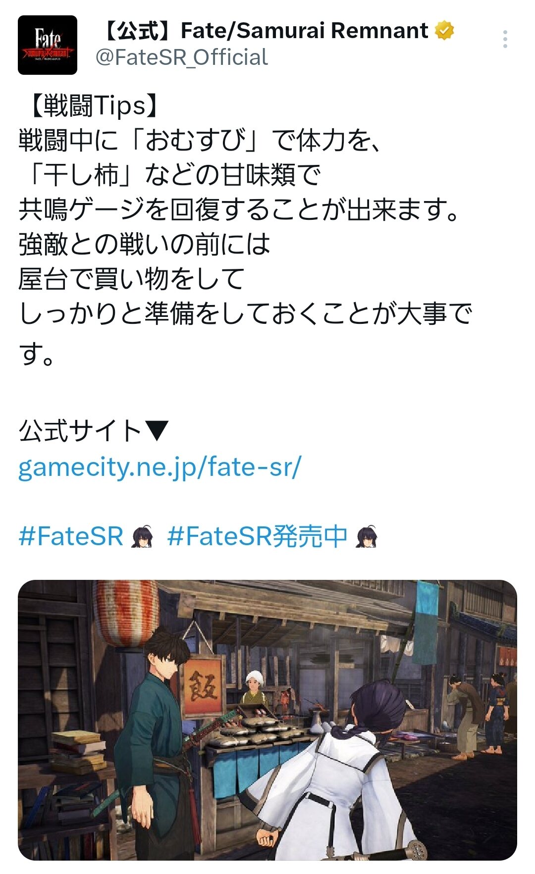Tap the emoji icon after #FateSR hashtag
This screenshot has height=874, width=535.
click(x=142, y=537)
